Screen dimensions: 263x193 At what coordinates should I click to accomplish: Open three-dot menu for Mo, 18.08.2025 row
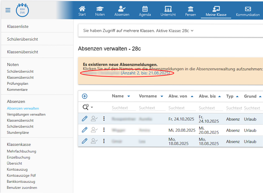pos(104,141)
